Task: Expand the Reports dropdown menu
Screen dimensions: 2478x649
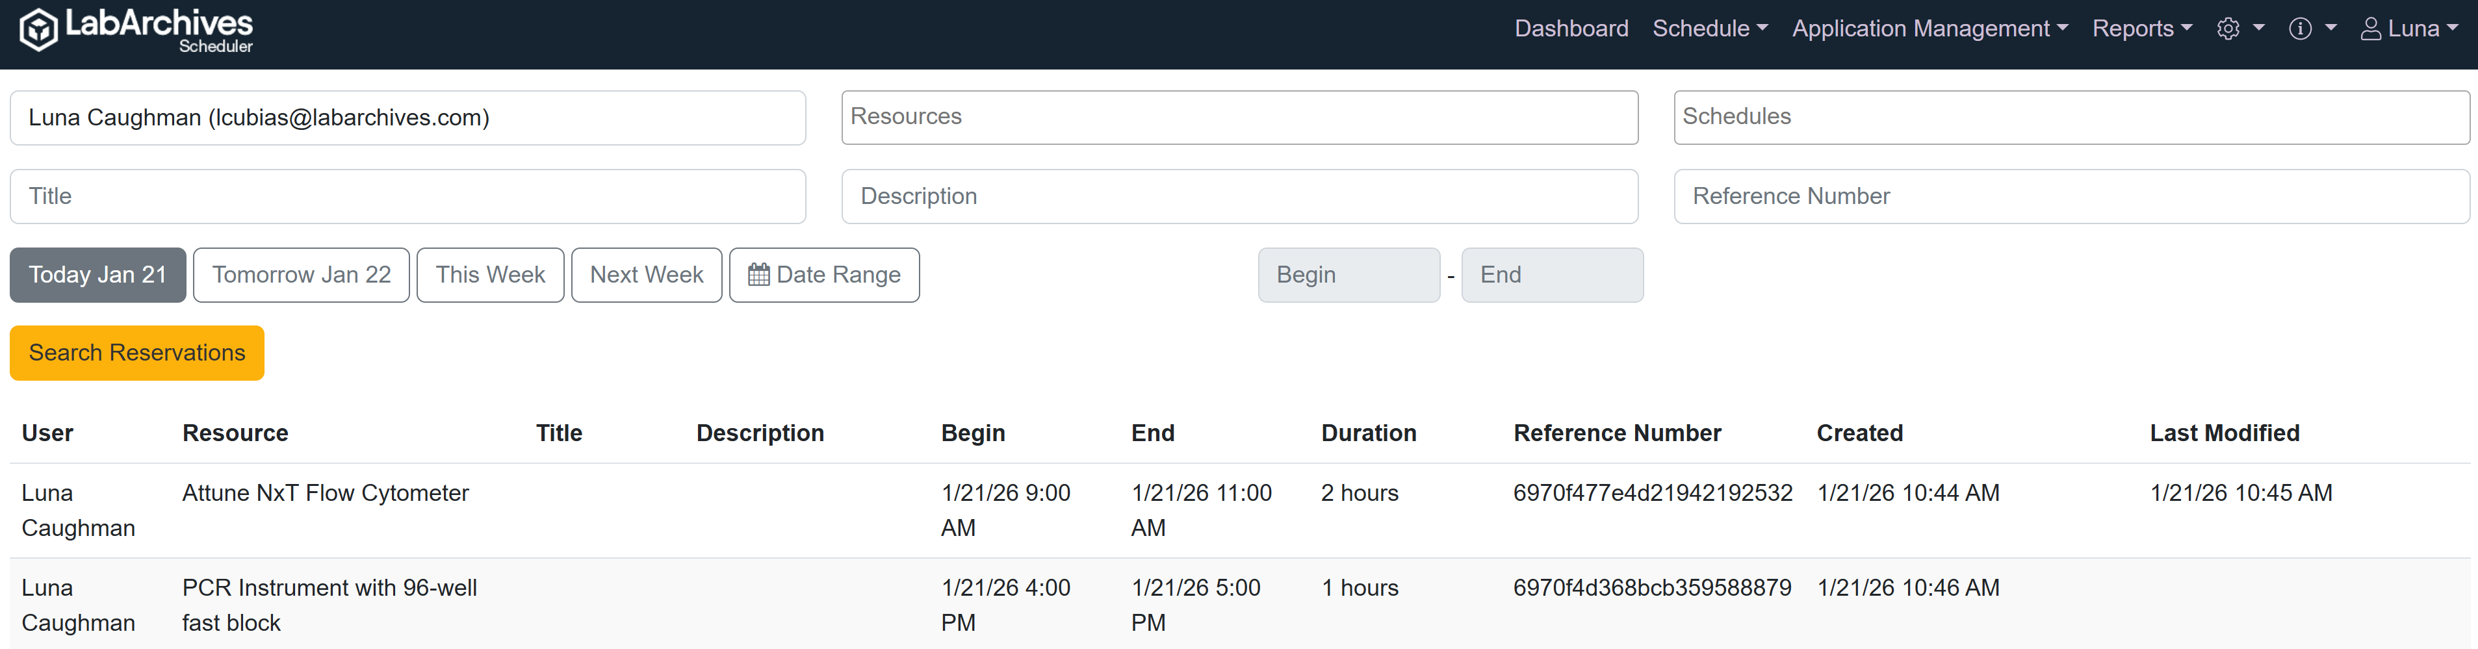Action: [x=2141, y=29]
